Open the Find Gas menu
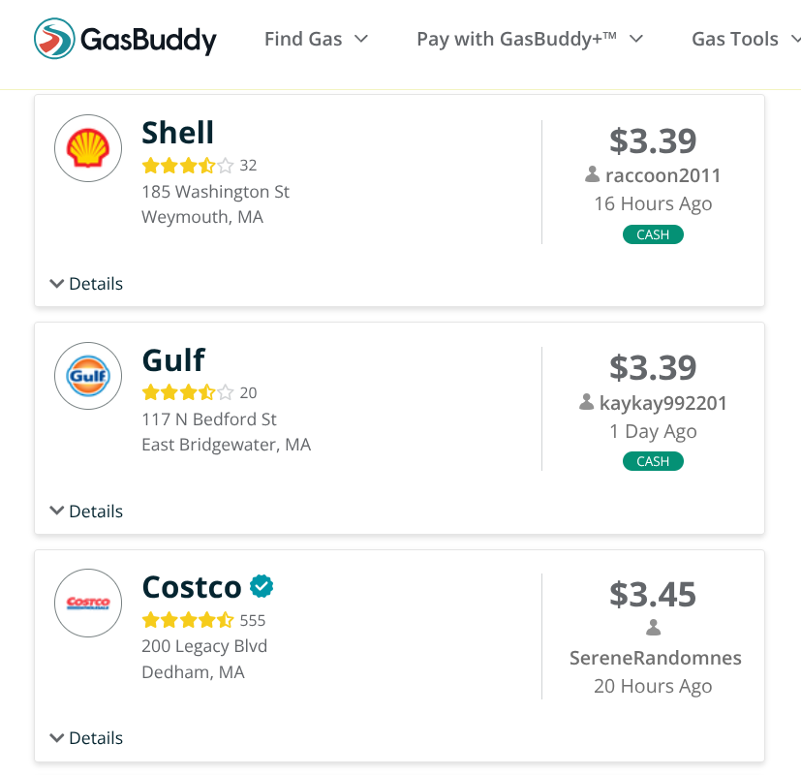The width and height of the screenshot is (801, 775). 316,39
